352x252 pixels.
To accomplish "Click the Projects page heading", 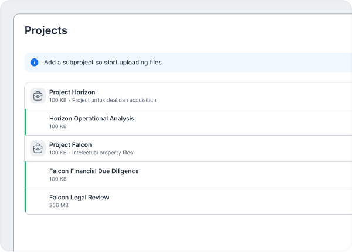I will [x=46, y=31].
